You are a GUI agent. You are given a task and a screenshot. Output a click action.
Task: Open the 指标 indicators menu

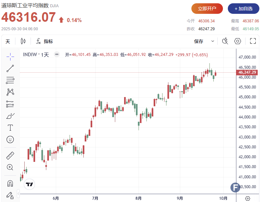pos(44,41)
